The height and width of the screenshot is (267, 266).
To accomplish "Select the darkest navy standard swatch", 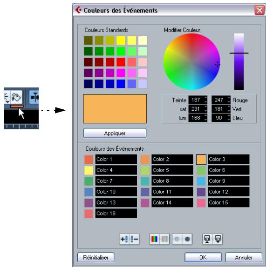I will 89,84.
